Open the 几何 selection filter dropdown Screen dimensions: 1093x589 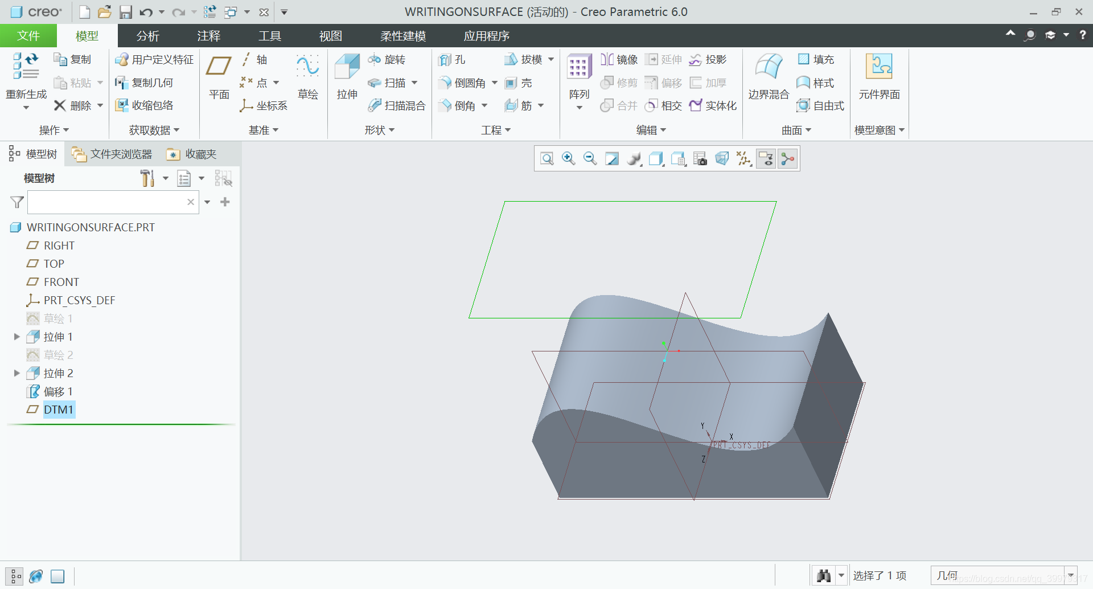point(1071,575)
